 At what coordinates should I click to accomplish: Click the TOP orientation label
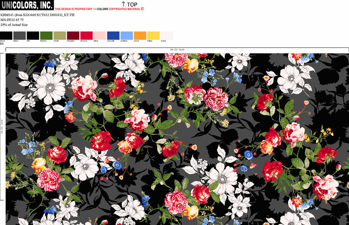coord(132,4)
